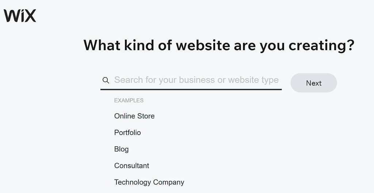Click the magnifying glass search icon

(x=106, y=80)
